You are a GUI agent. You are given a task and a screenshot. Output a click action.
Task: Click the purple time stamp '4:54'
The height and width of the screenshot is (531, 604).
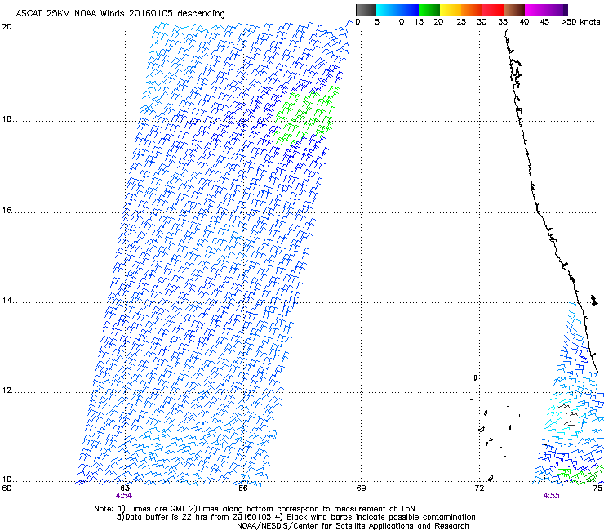[123, 496]
